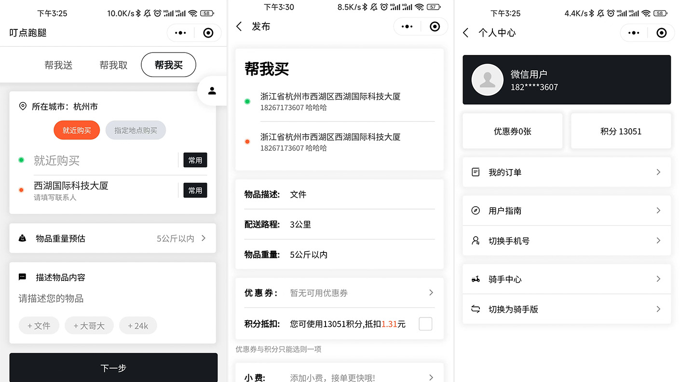680x382 pixels.
Task: Tap the weight bag icon beside 物品重量预估
Action: tap(22, 238)
